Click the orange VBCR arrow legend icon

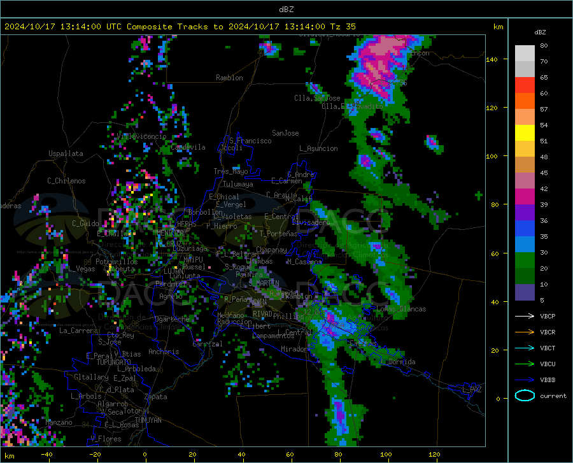[525, 332]
